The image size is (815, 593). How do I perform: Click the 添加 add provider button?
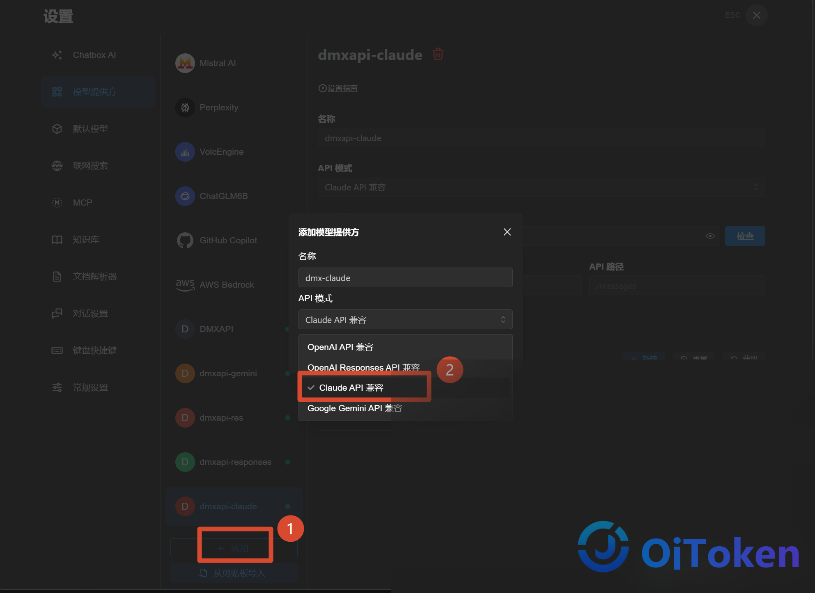click(234, 548)
